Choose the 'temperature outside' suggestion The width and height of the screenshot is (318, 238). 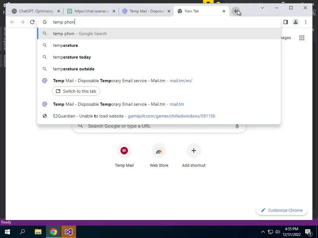159,69
